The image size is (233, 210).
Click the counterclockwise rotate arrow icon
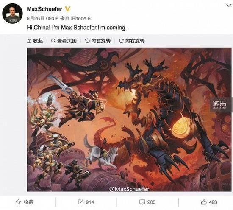pyautogui.click(x=87, y=41)
